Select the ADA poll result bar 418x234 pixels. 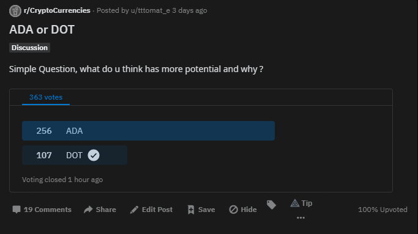point(148,131)
